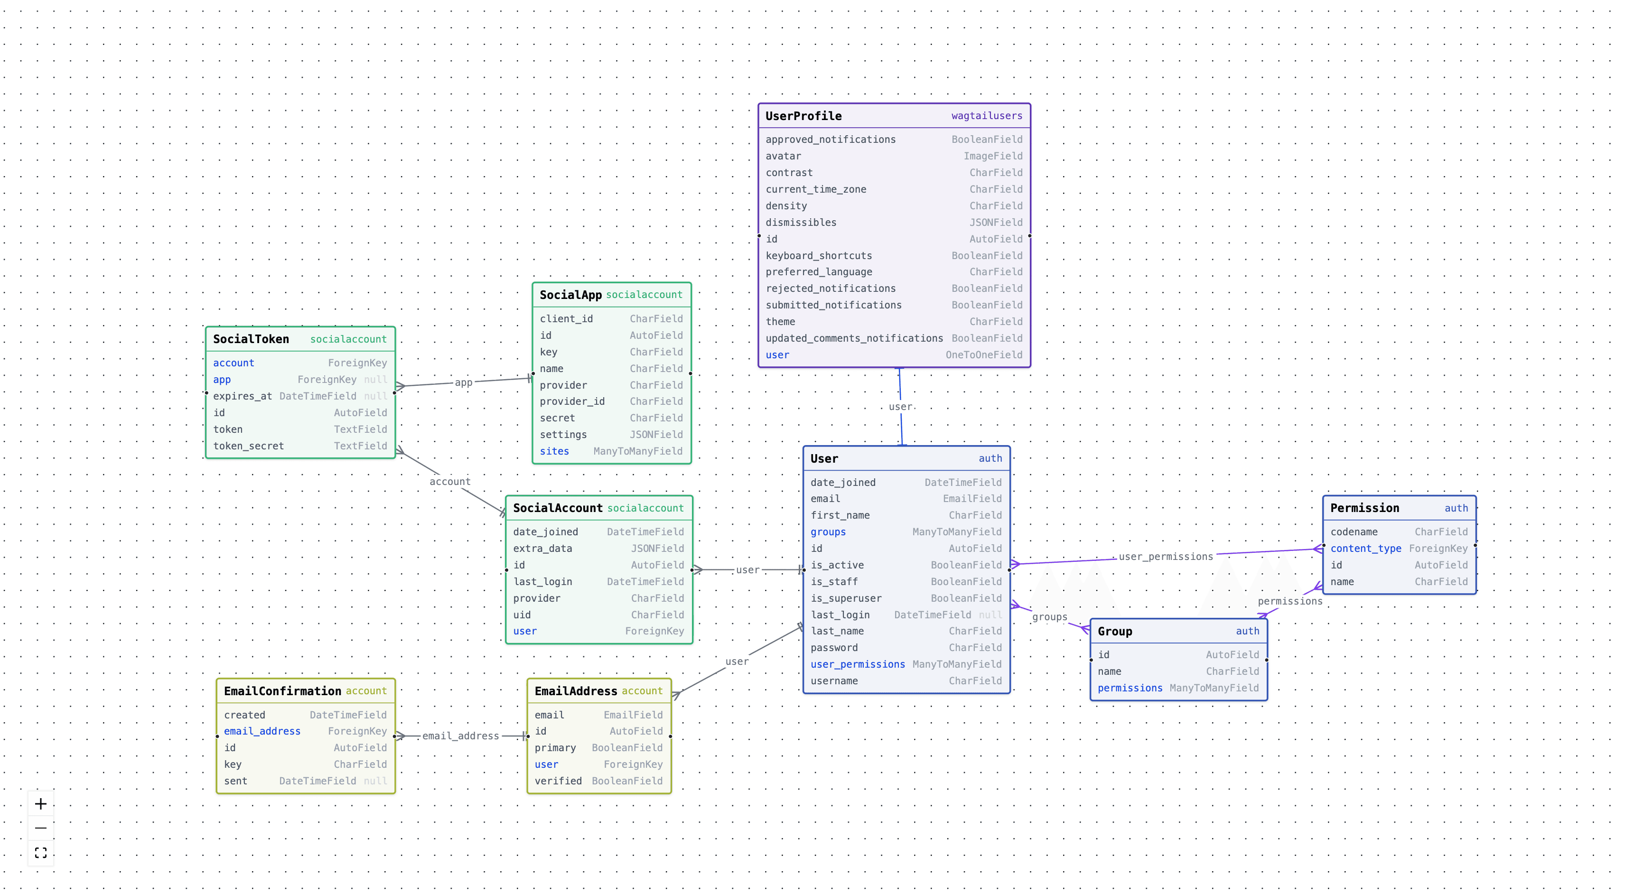Viewport: 1625px width, 894px height.
Task: Click permissions field in Group table
Action: [1129, 689]
